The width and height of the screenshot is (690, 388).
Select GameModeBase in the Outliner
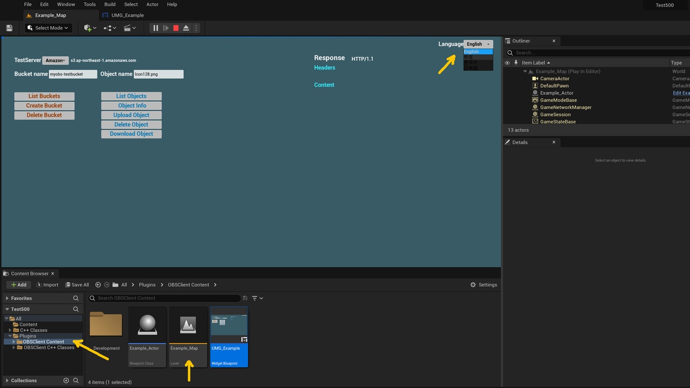[558, 100]
